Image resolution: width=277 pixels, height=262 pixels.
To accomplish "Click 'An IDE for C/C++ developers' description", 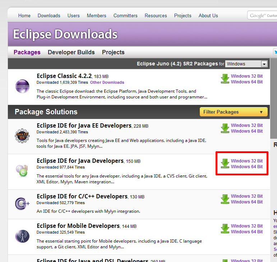I will pyautogui.click(x=88, y=211).
